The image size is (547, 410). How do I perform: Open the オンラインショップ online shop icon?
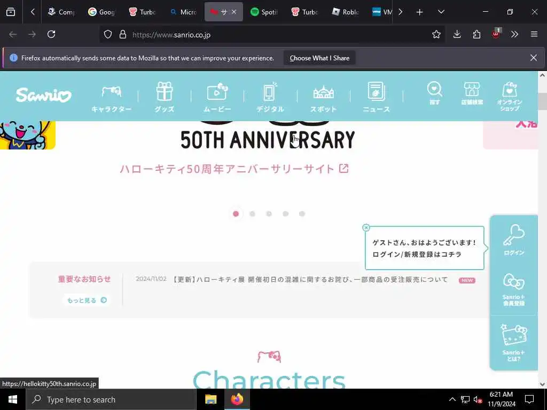point(510,97)
